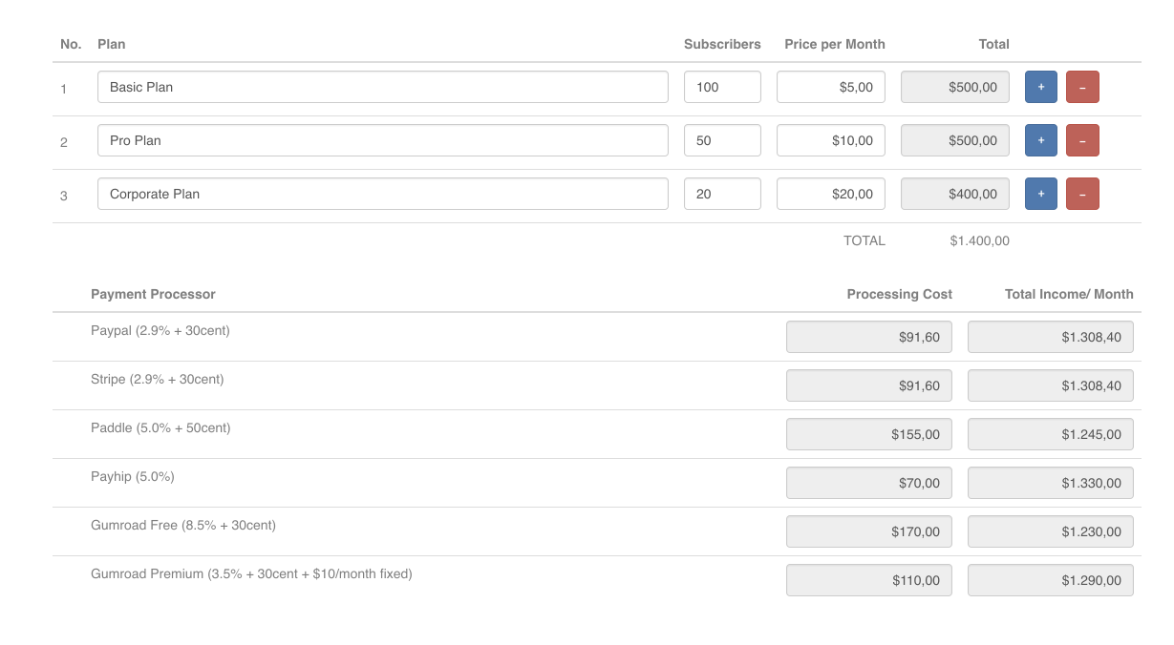The width and height of the screenshot is (1174, 645).
Task: Click the red minus icon for Corporate Plan
Action: pyautogui.click(x=1082, y=193)
